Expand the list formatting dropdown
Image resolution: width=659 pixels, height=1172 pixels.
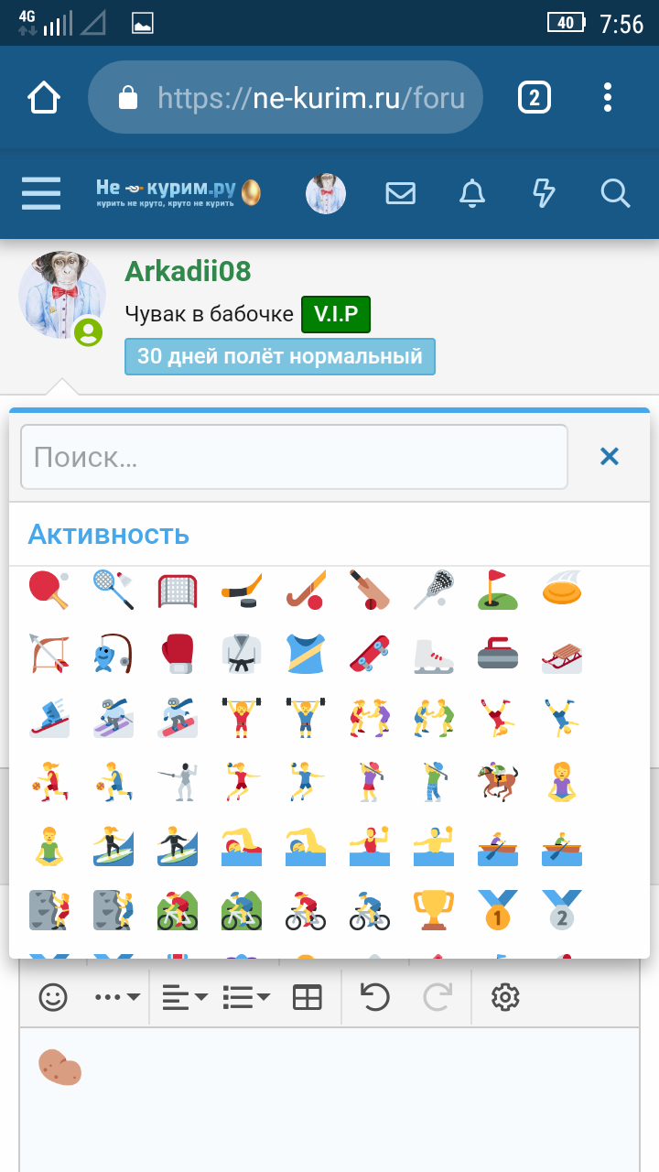click(246, 996)
